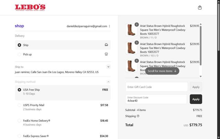
Task: Click the BROWN / 10.5 / D variant text
Action: (x=149, y=56)
